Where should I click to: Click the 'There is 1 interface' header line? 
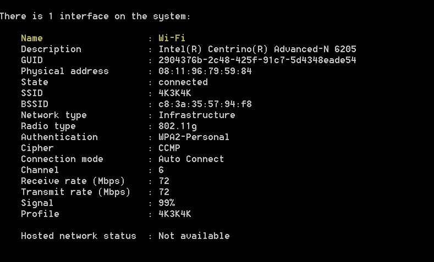[x=95, y=16]
